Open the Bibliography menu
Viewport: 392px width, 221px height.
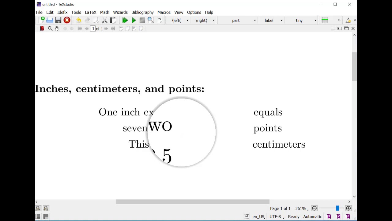coord(142,12)
